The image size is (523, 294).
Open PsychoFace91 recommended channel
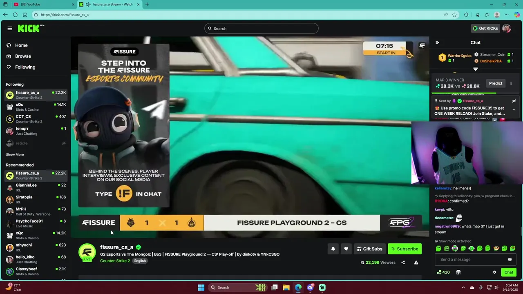(x=36, y=223)
